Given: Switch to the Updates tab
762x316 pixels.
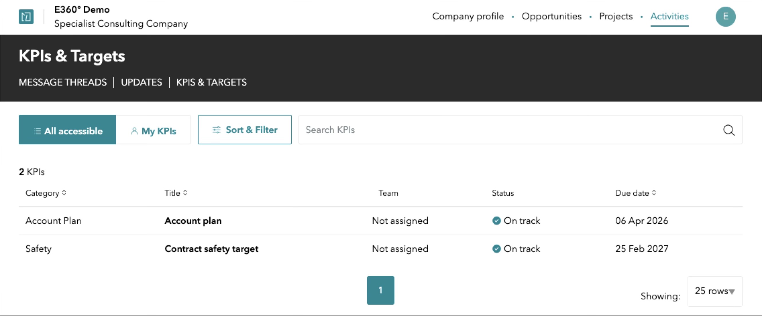Looking at the screenshot, I should (142, 82).
